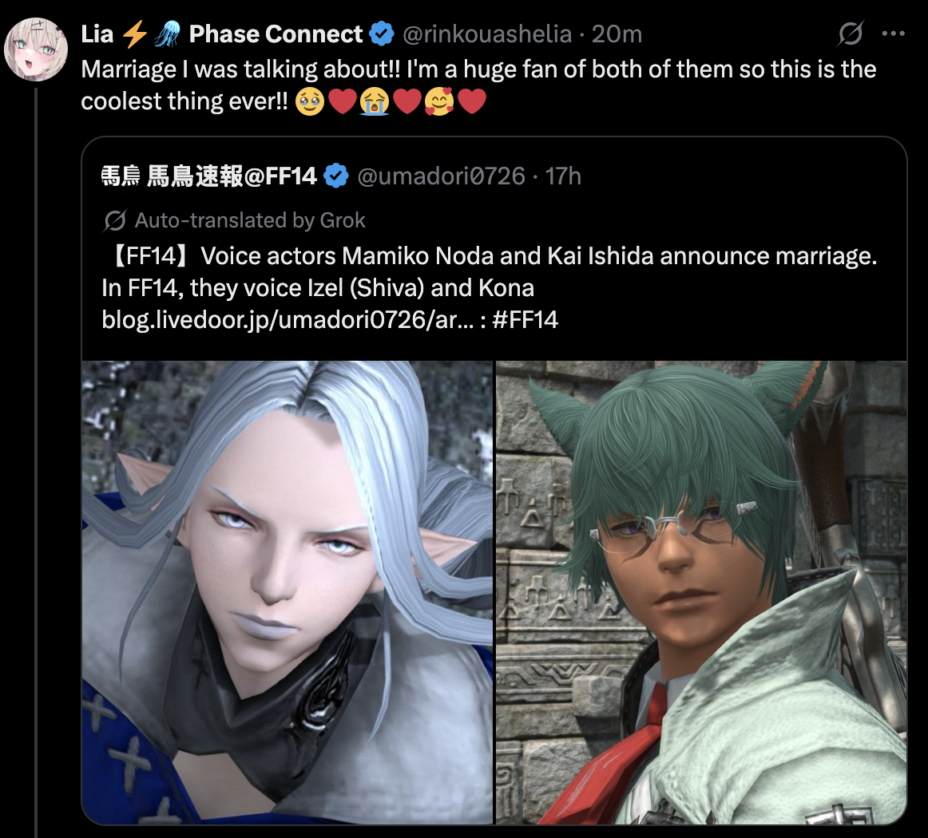The width and height of the screenshot is (928, 838).
Task: Open the left image of silver-haired Izel
Action: click(287, 592)
